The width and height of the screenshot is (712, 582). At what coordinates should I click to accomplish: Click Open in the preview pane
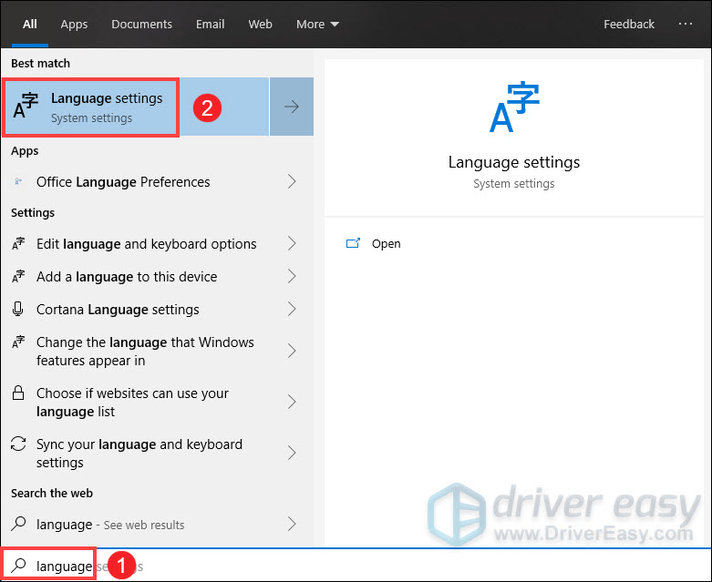click(386, 244)
